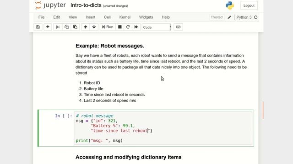Open the File menu
Image resolution: width=293 pixels, height=164 pixels.
42,17
